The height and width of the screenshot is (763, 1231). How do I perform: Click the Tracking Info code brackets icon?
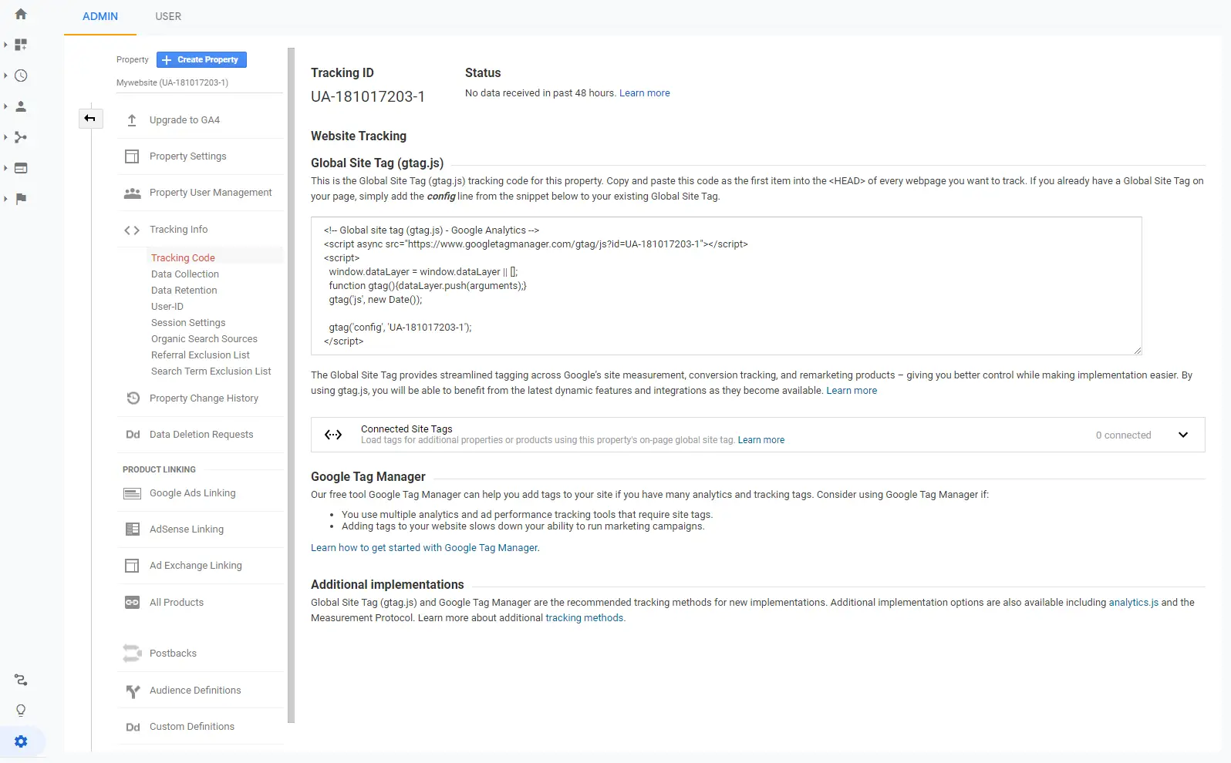pyautogui.click(x=132, y=230)
